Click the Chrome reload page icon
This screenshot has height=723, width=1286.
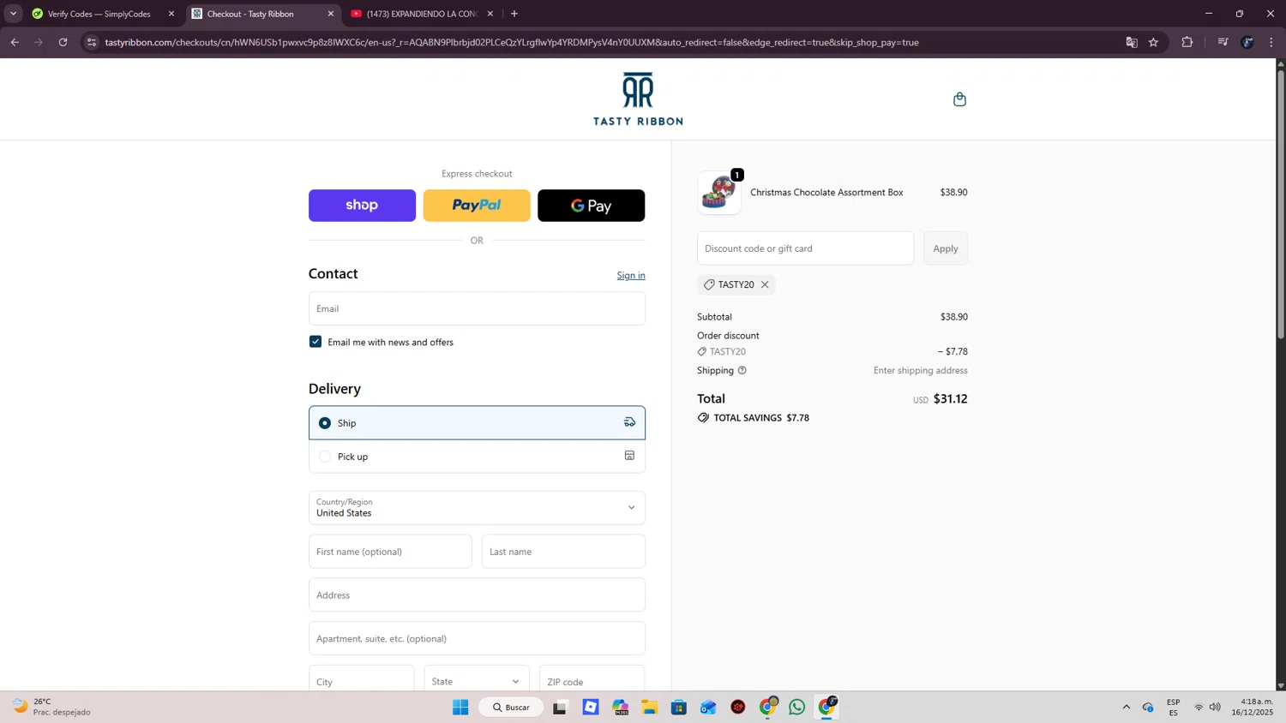point(63,42)
